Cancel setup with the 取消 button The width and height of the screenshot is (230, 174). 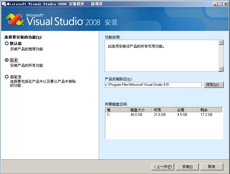pos(212,167)
